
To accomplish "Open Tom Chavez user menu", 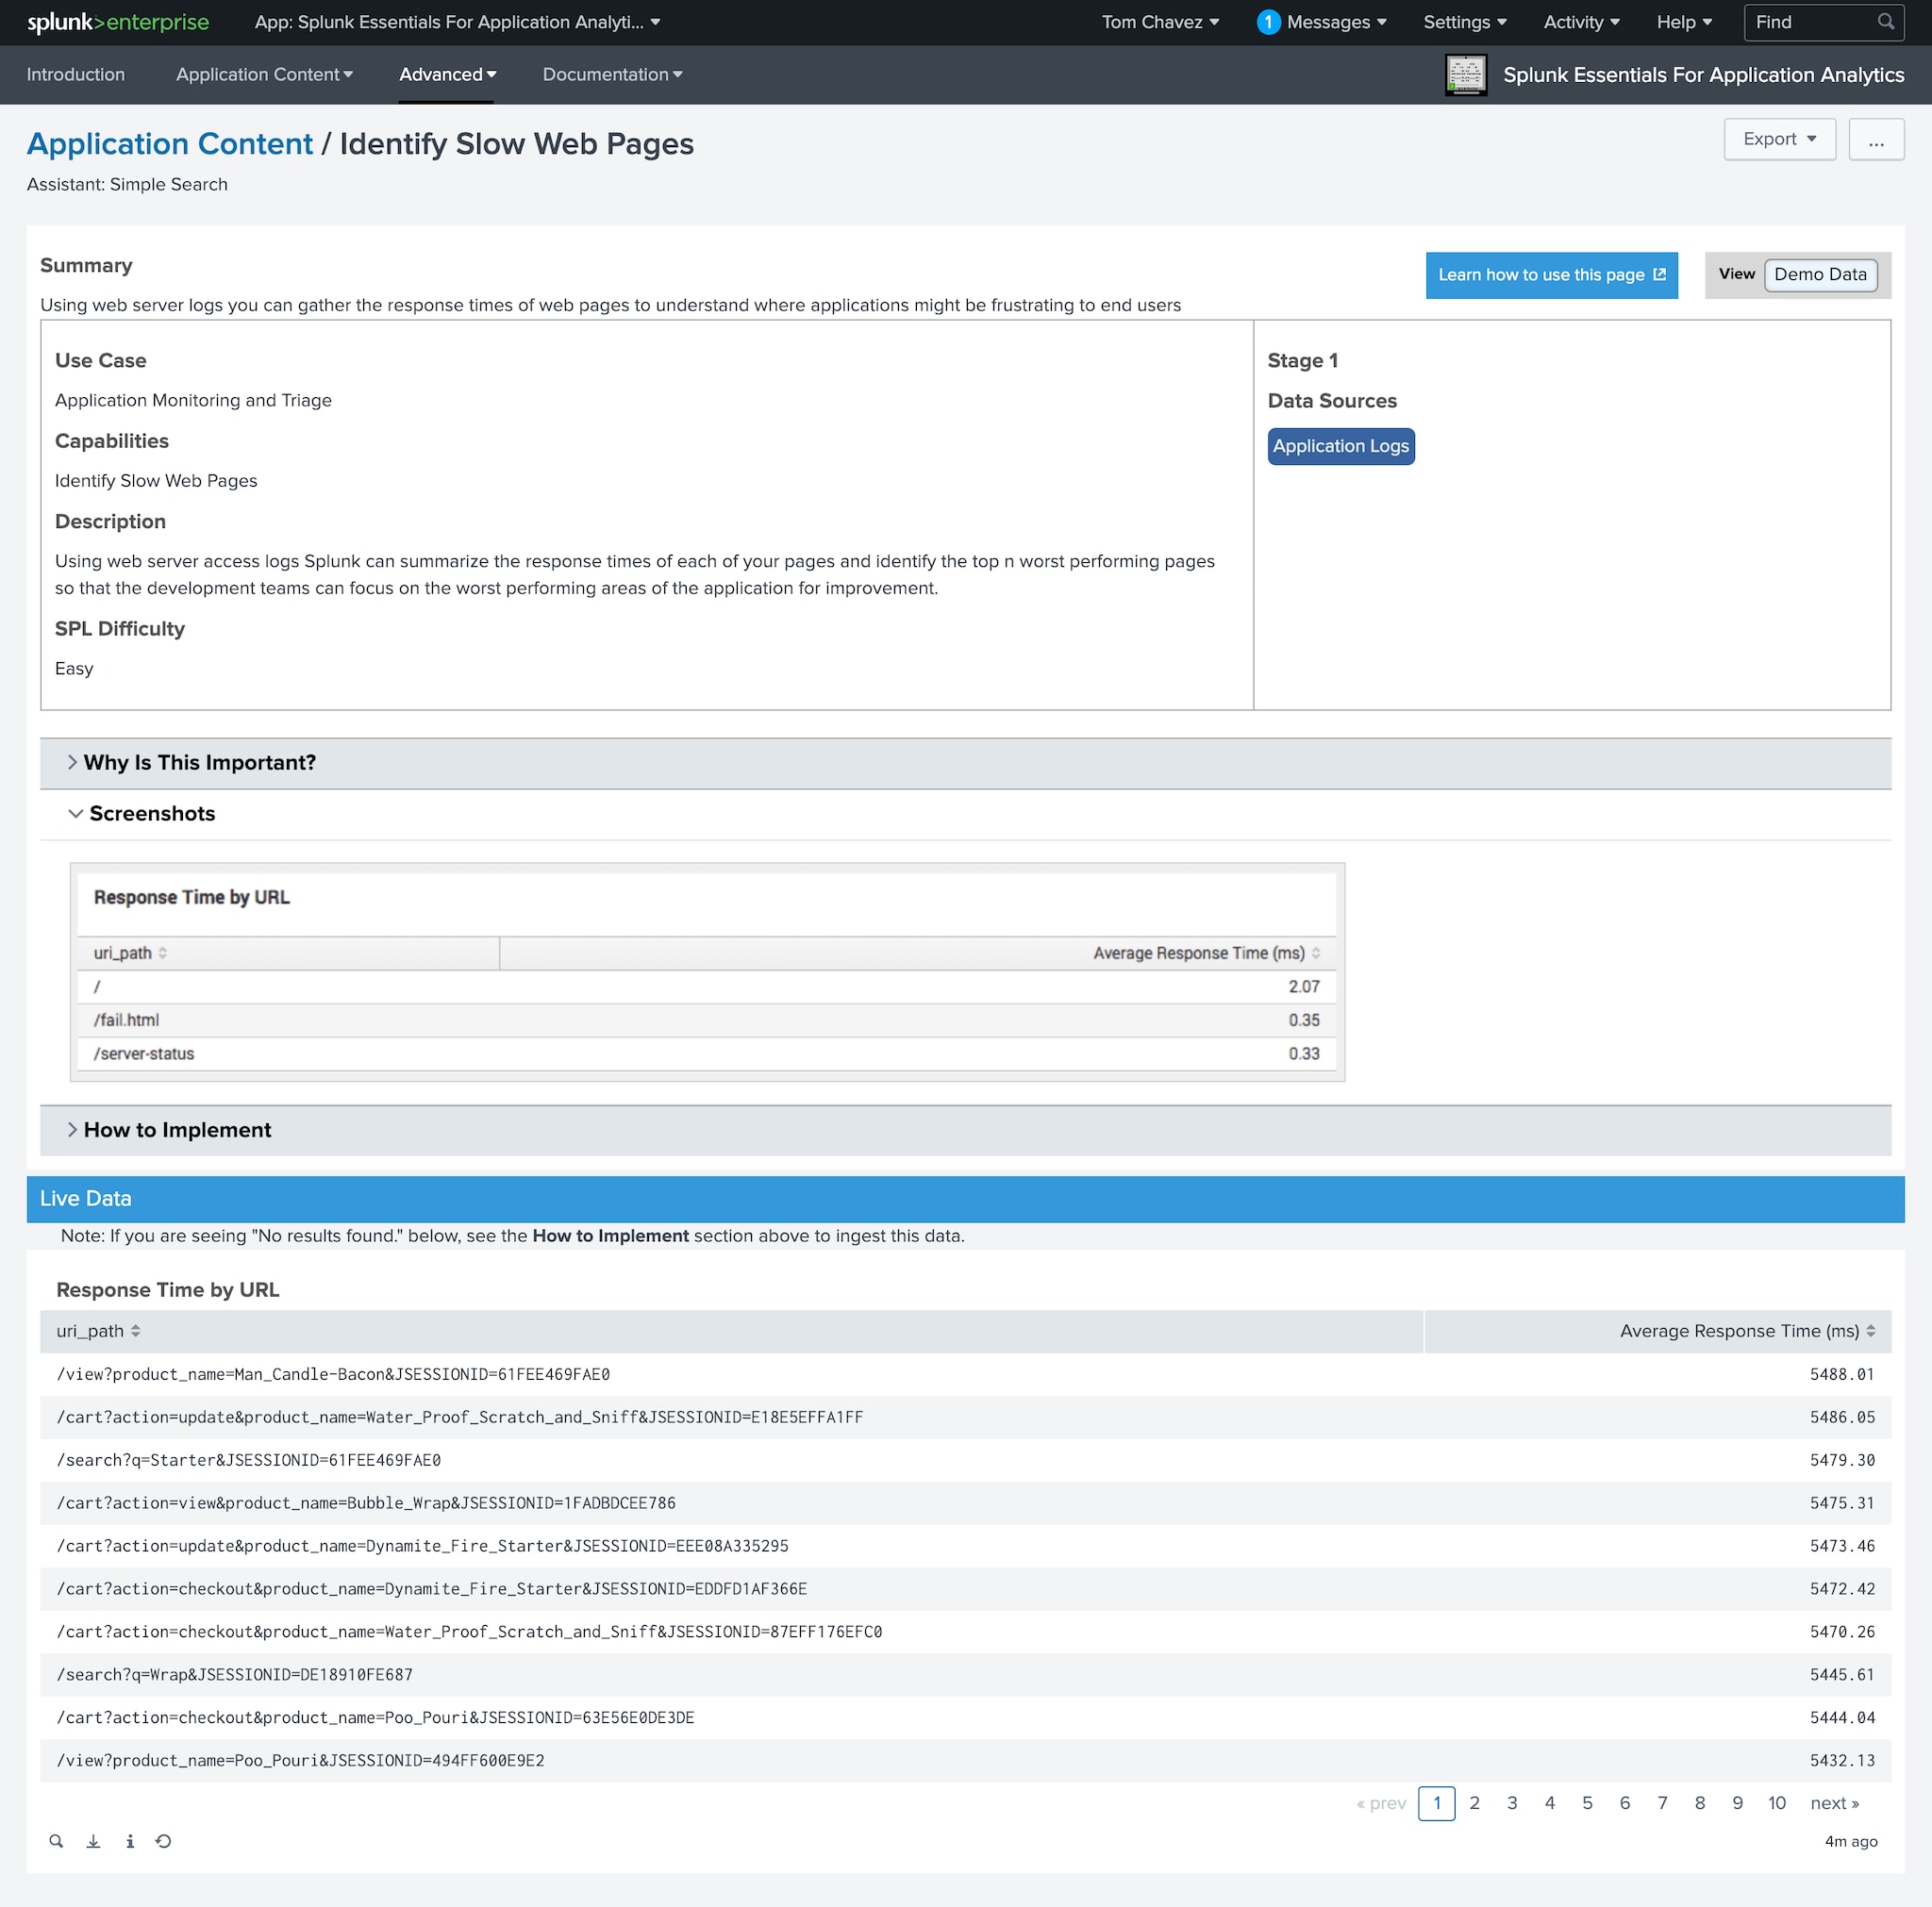I will (x=1160, y=22).
